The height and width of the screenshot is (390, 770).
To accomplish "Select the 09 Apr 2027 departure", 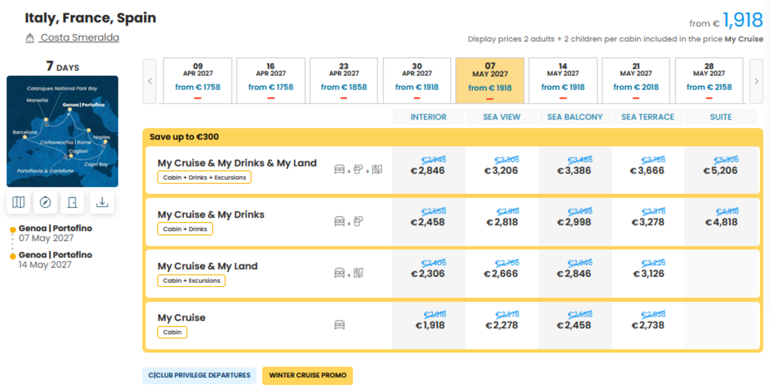I will (198, 80).
